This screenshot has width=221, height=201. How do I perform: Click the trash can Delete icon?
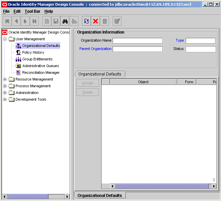click(105, 21)
